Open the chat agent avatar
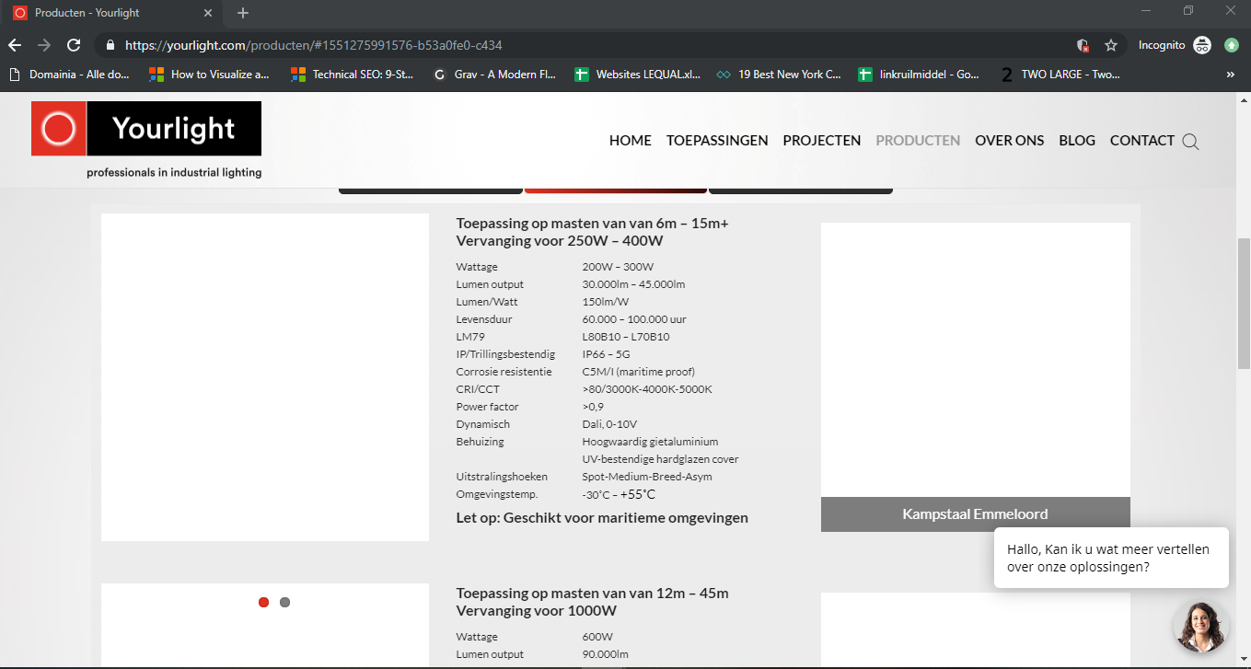1251x669 pixels. click(1200, 627)
